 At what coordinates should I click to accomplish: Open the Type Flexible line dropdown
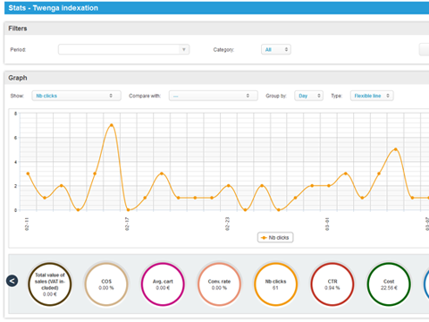[372, 96]
